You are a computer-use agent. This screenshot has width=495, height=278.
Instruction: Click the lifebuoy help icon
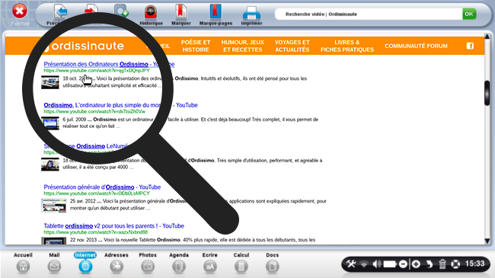tap(455, 264)
